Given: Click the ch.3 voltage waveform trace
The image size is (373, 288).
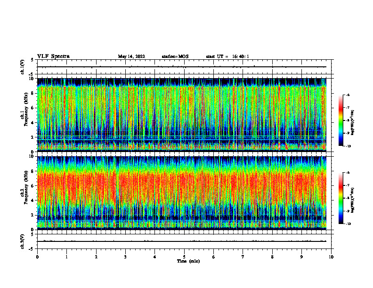Looking at the screenshot, I should pyautogui.click(x=182, y=241).
